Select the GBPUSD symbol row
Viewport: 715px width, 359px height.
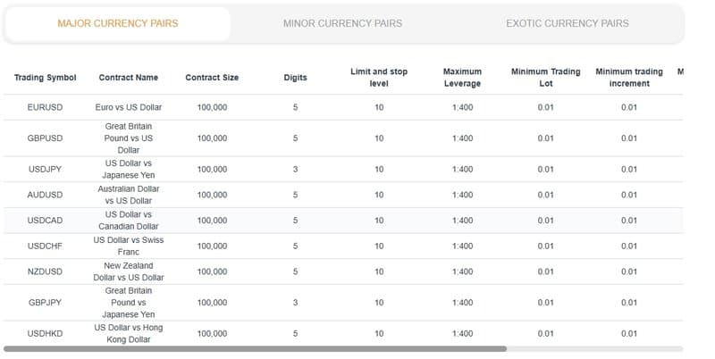(x=46, y=138)
